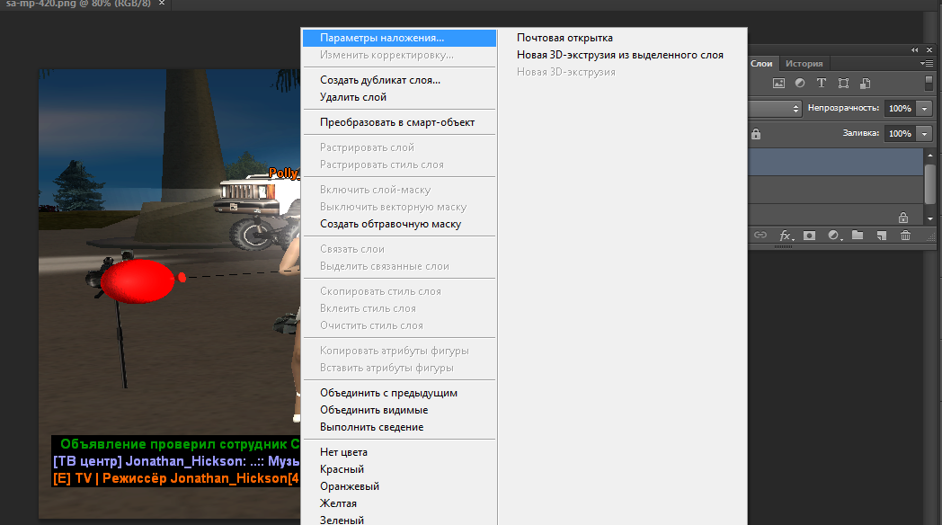Viewport: 942px width, 525px height.
Task: Click the lock all icon beside Заливка
Action: 756,134
